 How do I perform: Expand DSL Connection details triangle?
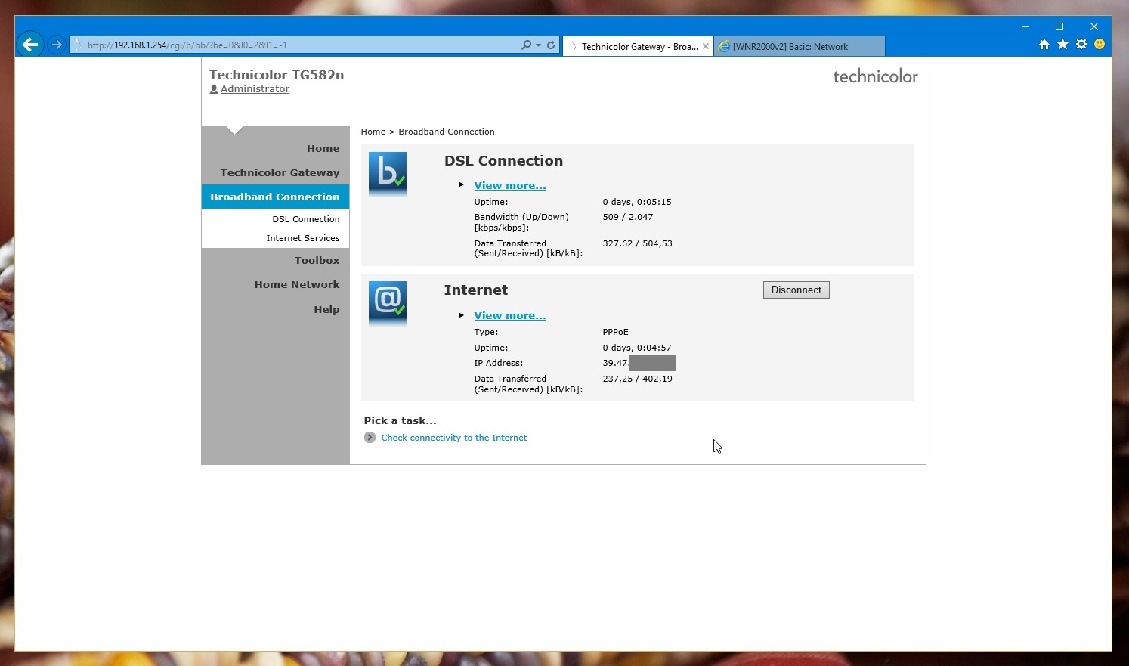[462, 184]
